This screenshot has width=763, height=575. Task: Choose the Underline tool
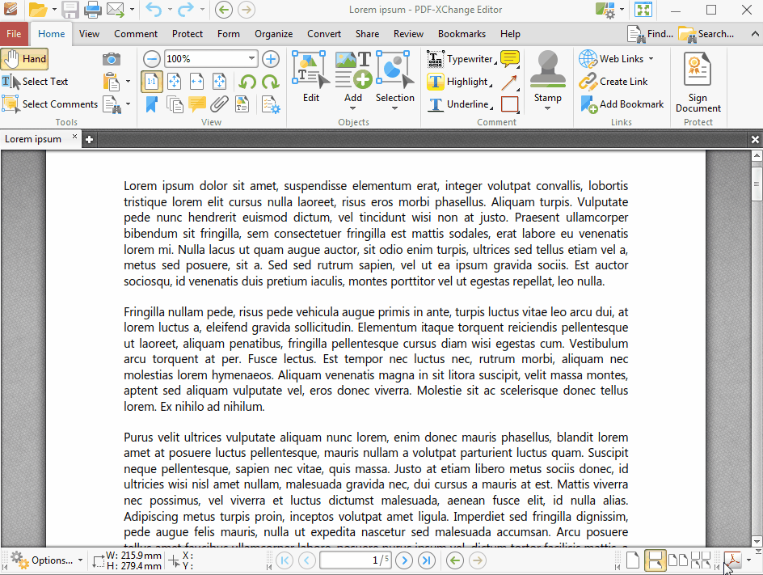click(460, 104)
